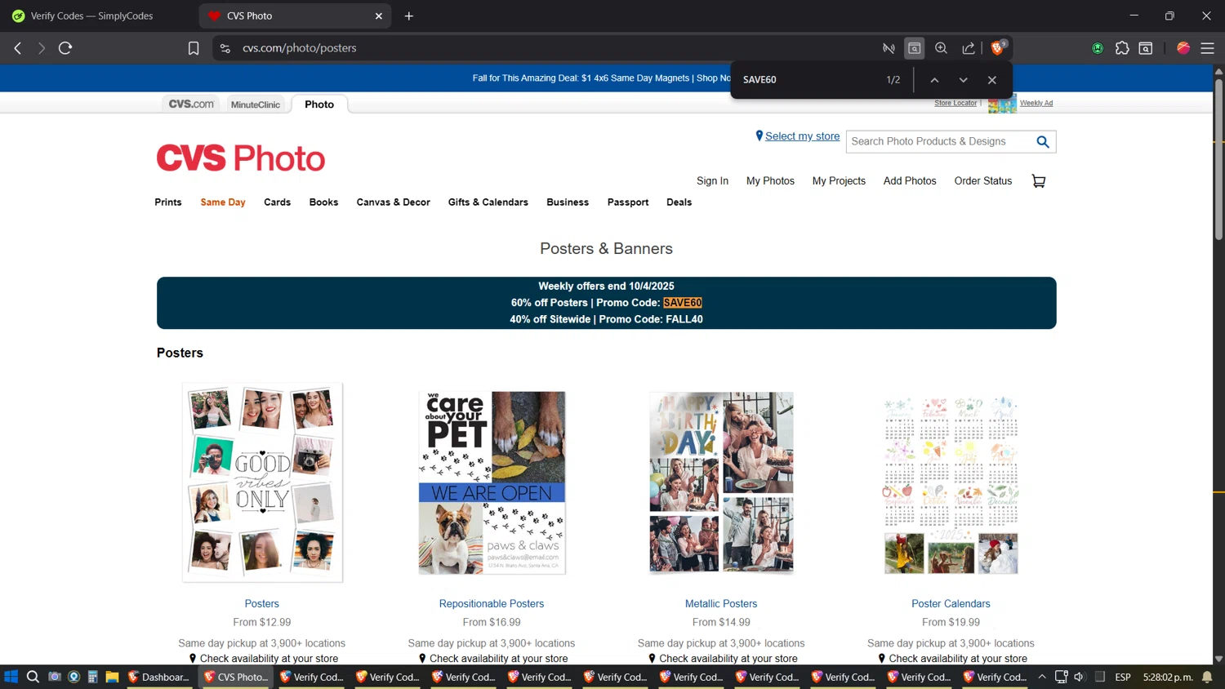This screenshot has width=1225, height=689.
Task: Open the Passport menu
Action: tap(628, 202)
